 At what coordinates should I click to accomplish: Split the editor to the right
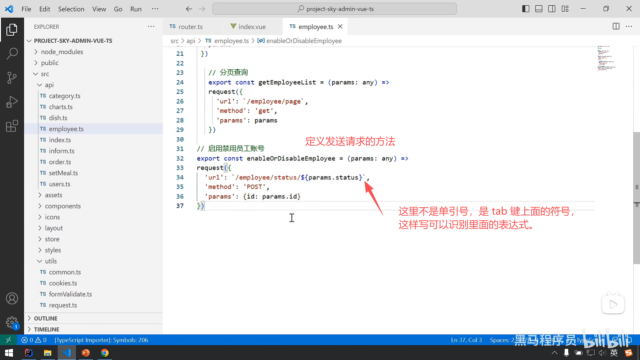click(616, 26)
